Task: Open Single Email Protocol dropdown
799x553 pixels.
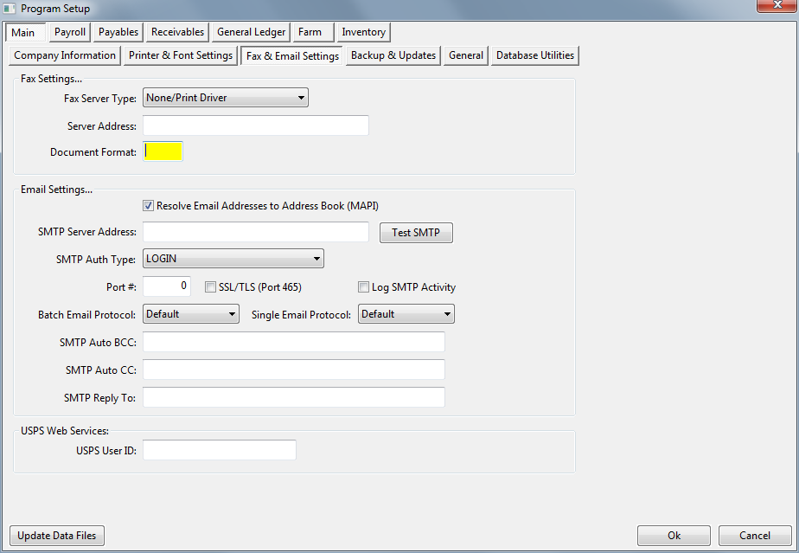Action: point(406,314)
